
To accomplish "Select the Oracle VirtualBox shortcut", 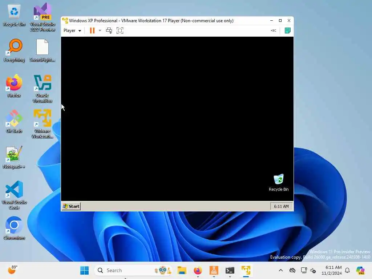I will click(43, 89).
